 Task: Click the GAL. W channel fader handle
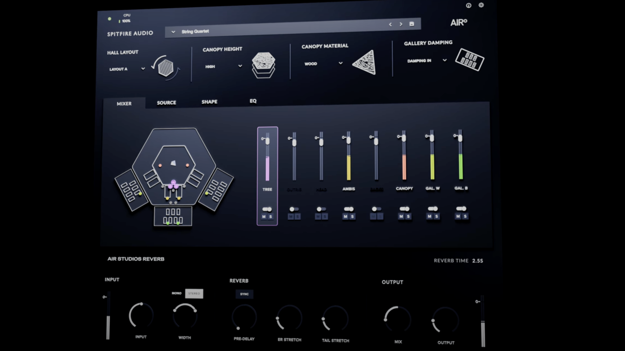(x=432, y=138)
